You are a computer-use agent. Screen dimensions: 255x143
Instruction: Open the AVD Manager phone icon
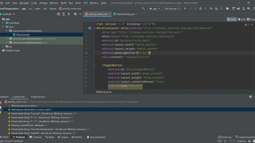point(243,9)
